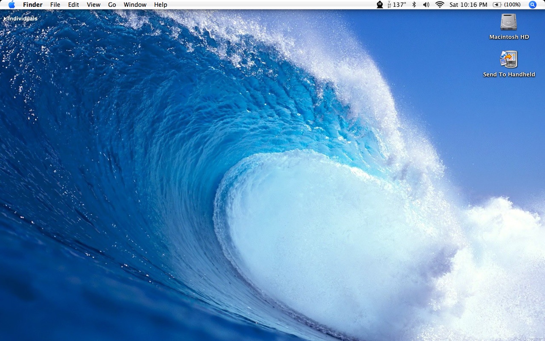Screen dimensions: 545x341
Task: Click the volume icon in menu bar
Action: (426, 5)
